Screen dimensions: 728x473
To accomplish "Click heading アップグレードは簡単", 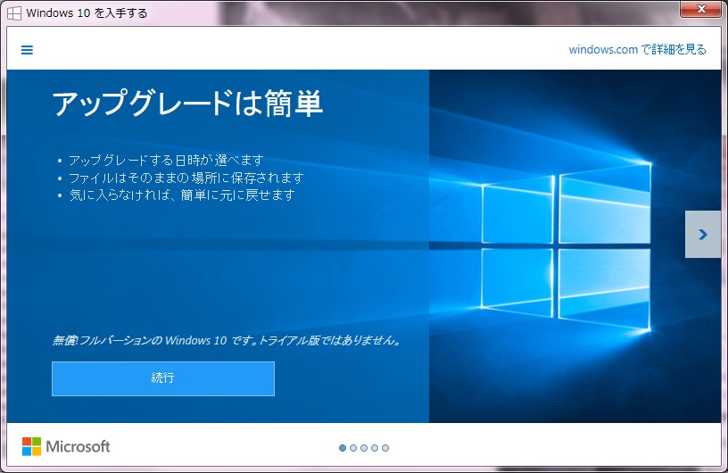I will coord(187,104).
